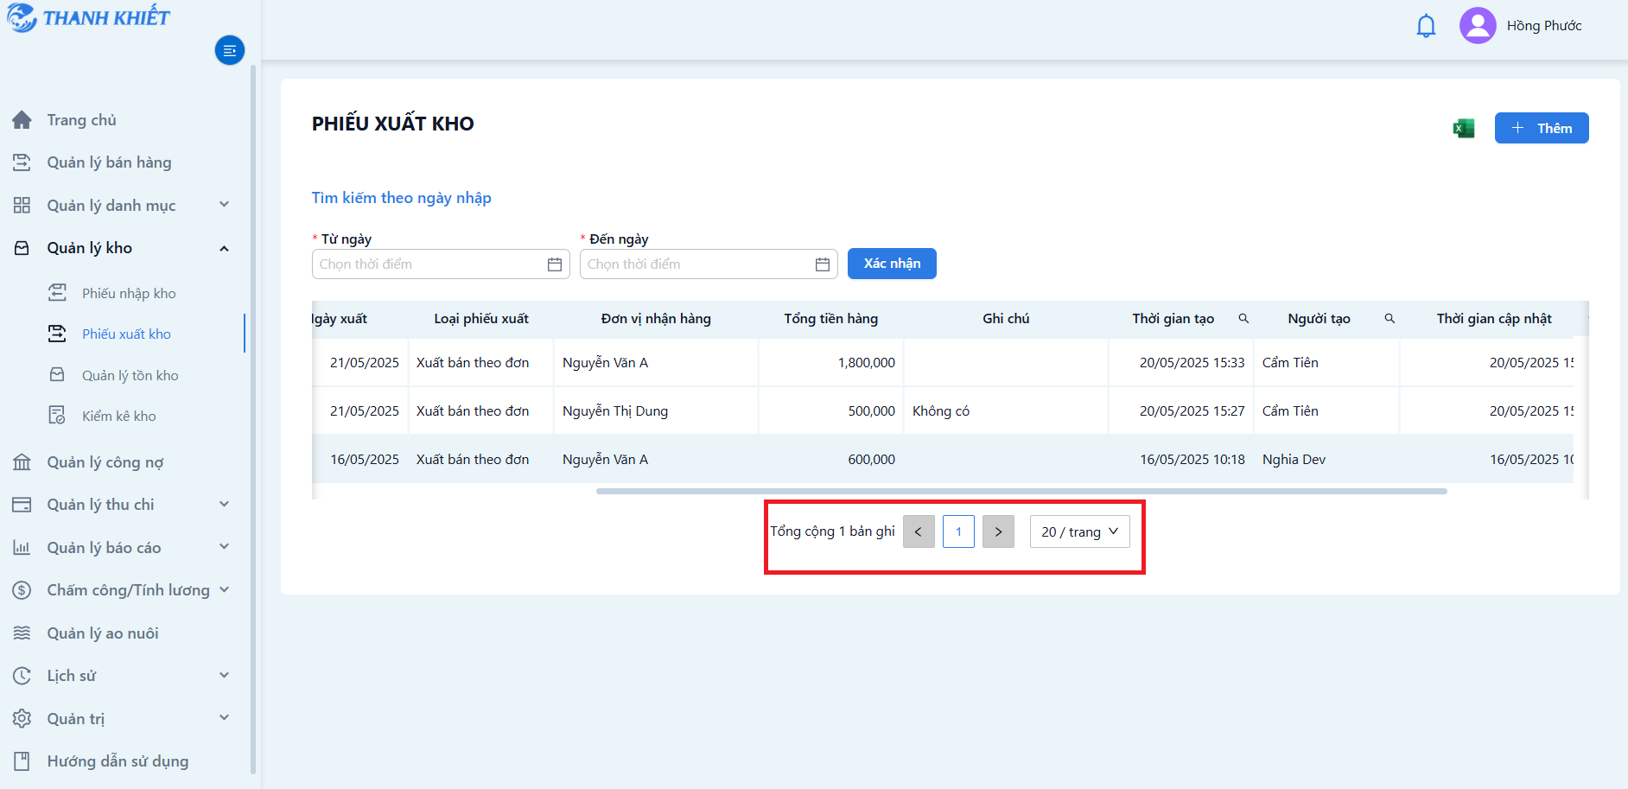
Task: Click Lịch sử clock icon
Action: pos(22,676)
